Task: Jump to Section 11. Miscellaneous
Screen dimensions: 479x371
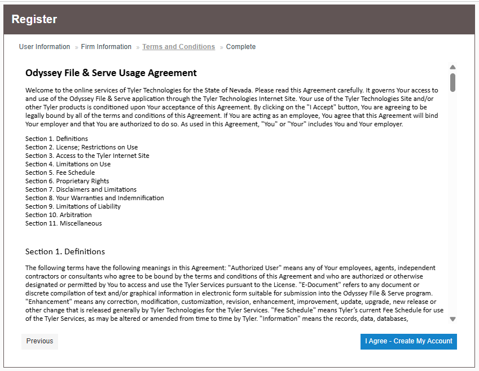Action: click(x=63, y=223)
